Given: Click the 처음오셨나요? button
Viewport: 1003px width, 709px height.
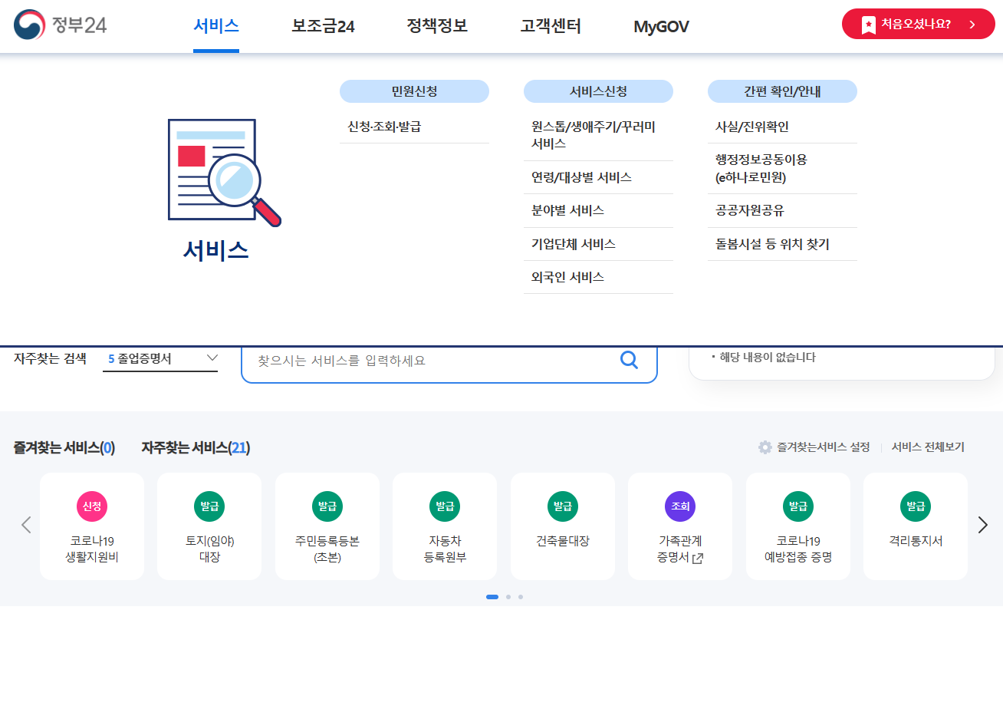Looking at the screenshot, I should pyautogui.click(x=918, y=24).
